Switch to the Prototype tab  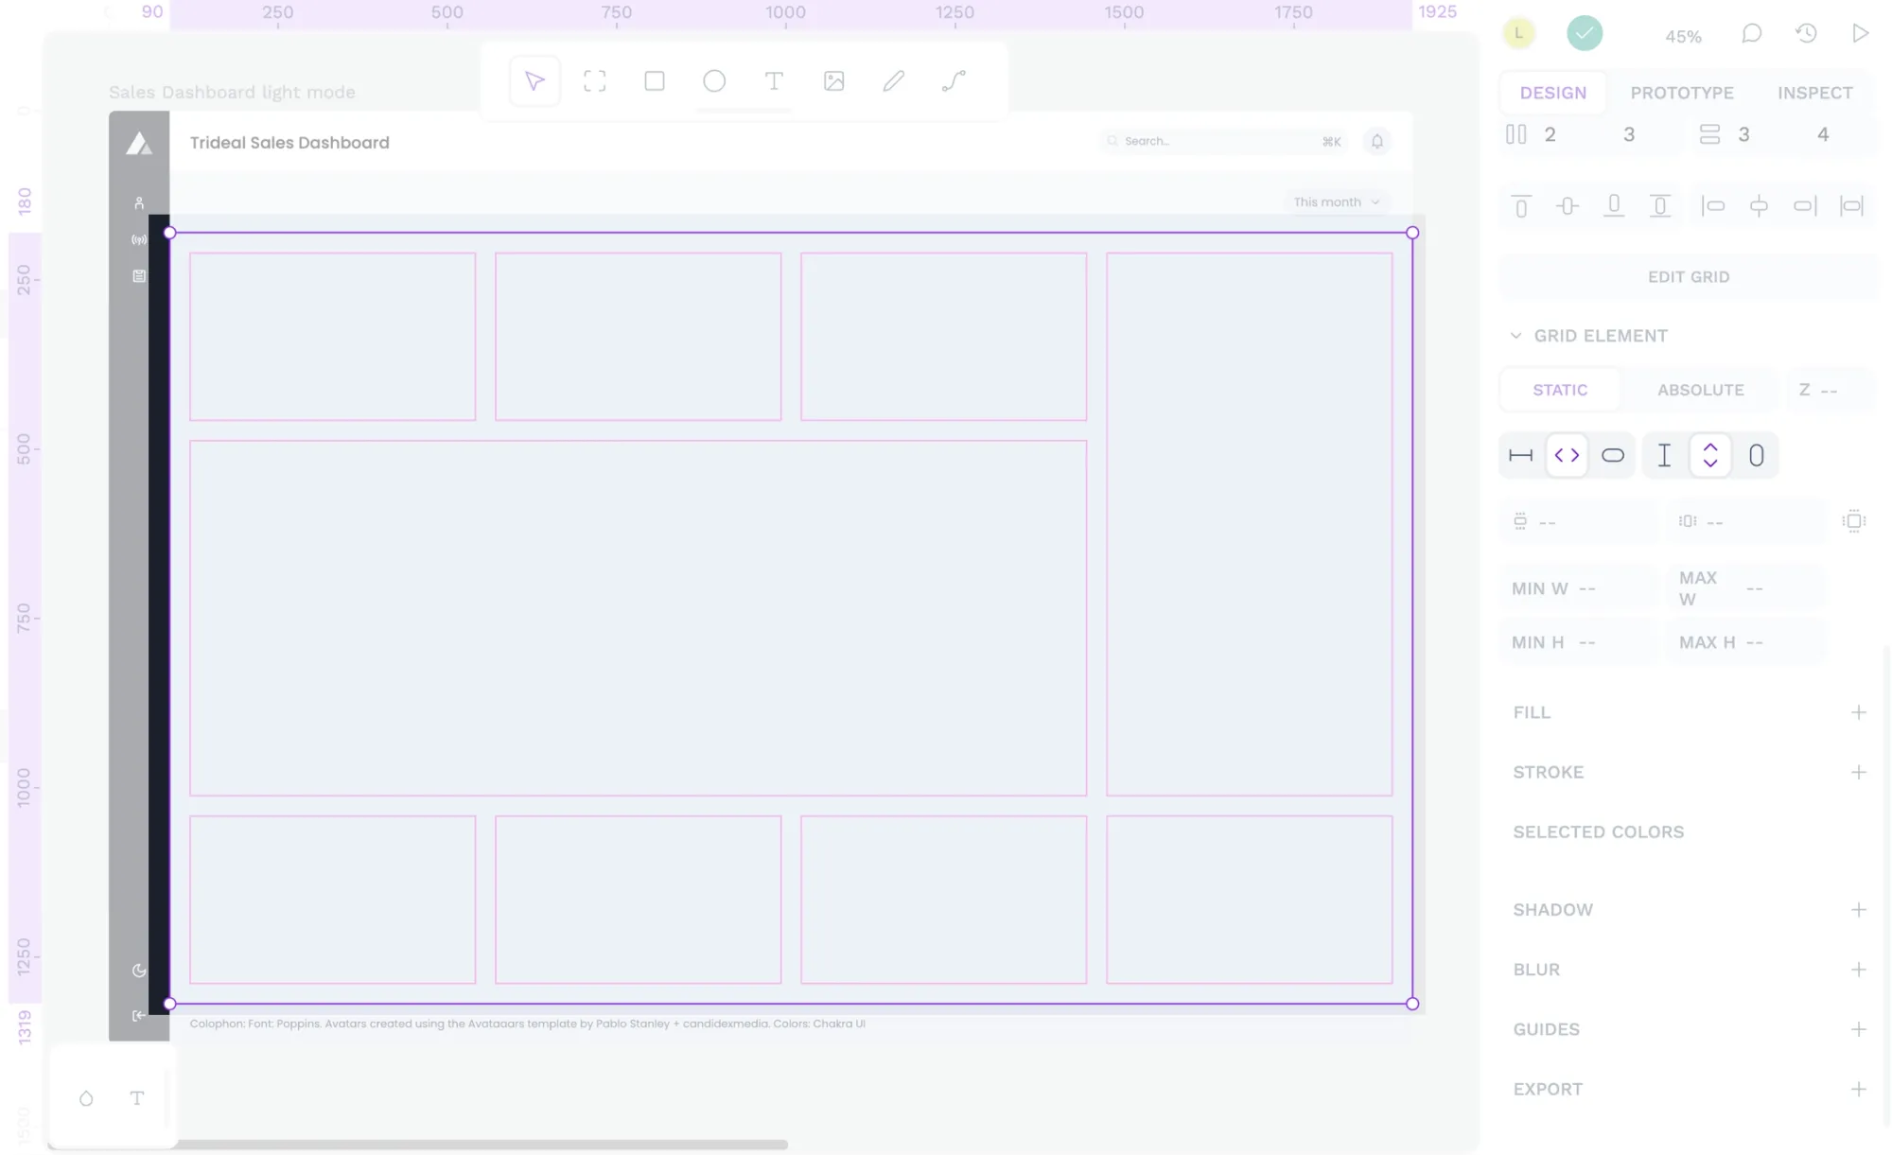[1681, 92]
